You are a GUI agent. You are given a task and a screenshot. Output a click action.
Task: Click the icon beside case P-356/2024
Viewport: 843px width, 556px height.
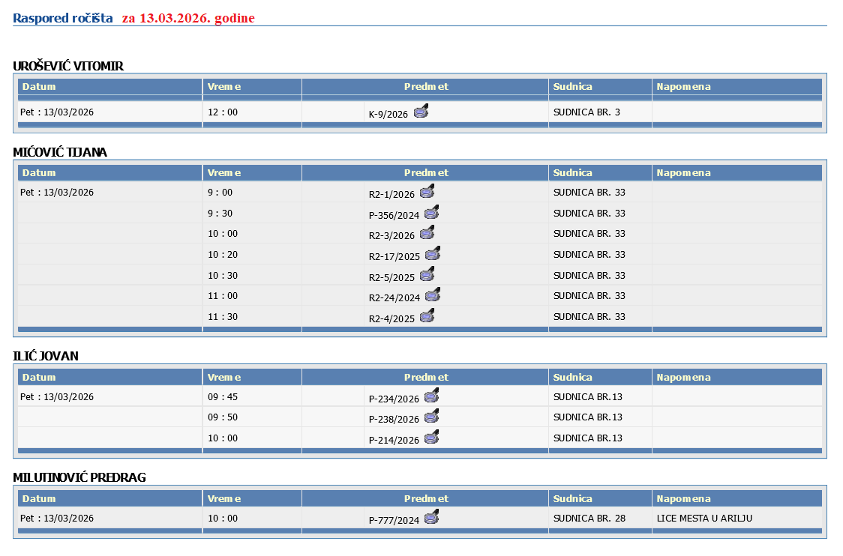click(x=432, y=213)
